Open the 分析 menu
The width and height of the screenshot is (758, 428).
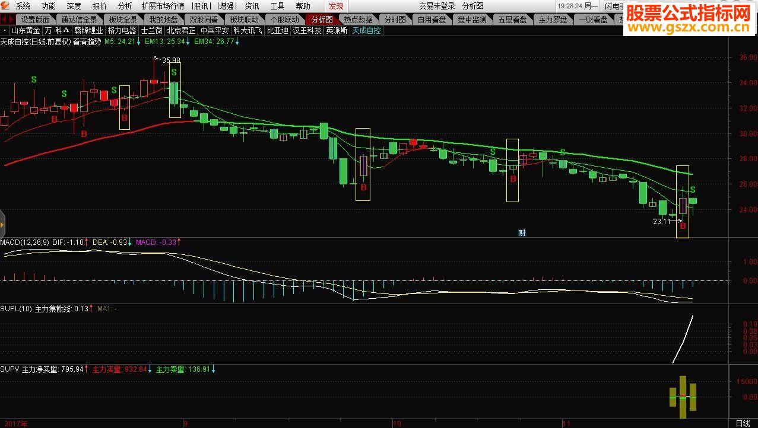point(125,6)
